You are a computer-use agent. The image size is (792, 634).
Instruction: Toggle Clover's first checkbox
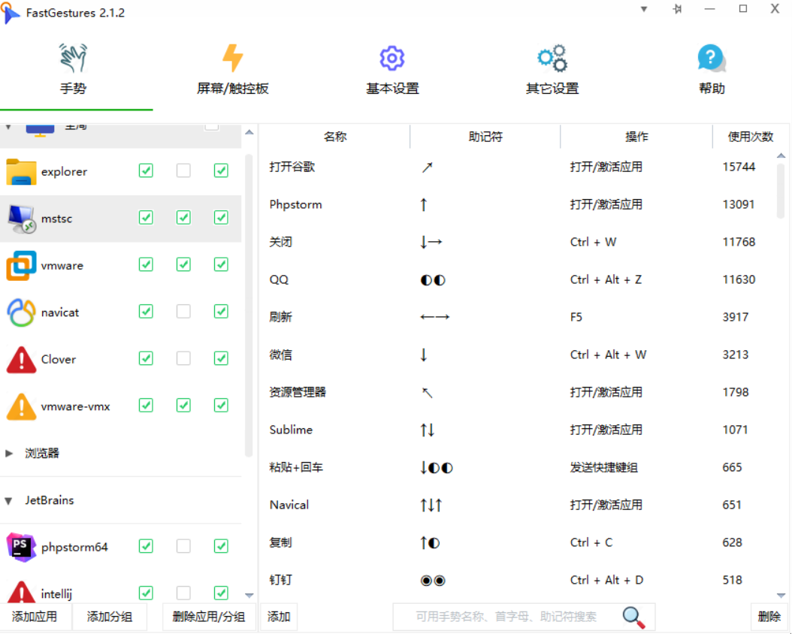(146, 358)
